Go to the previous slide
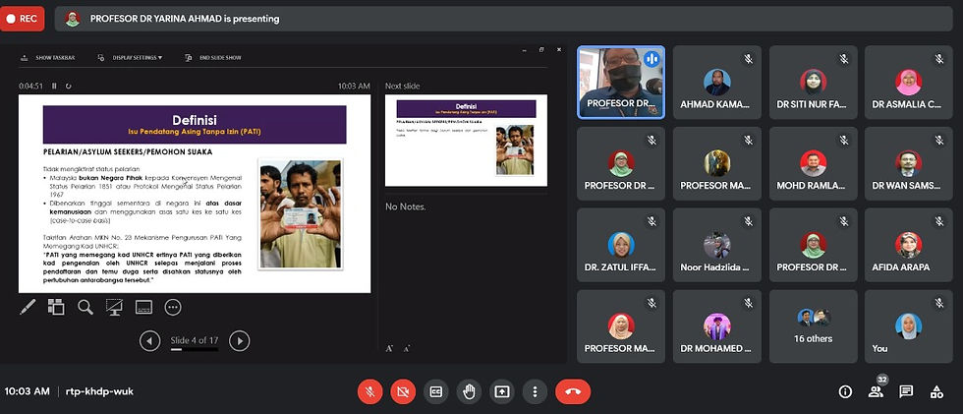 click(149, 340)
